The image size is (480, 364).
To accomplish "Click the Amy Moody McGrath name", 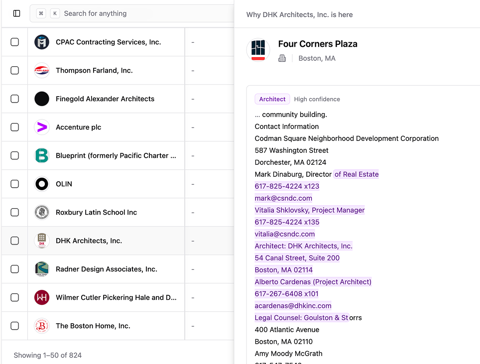I will [x=288, y=353].
